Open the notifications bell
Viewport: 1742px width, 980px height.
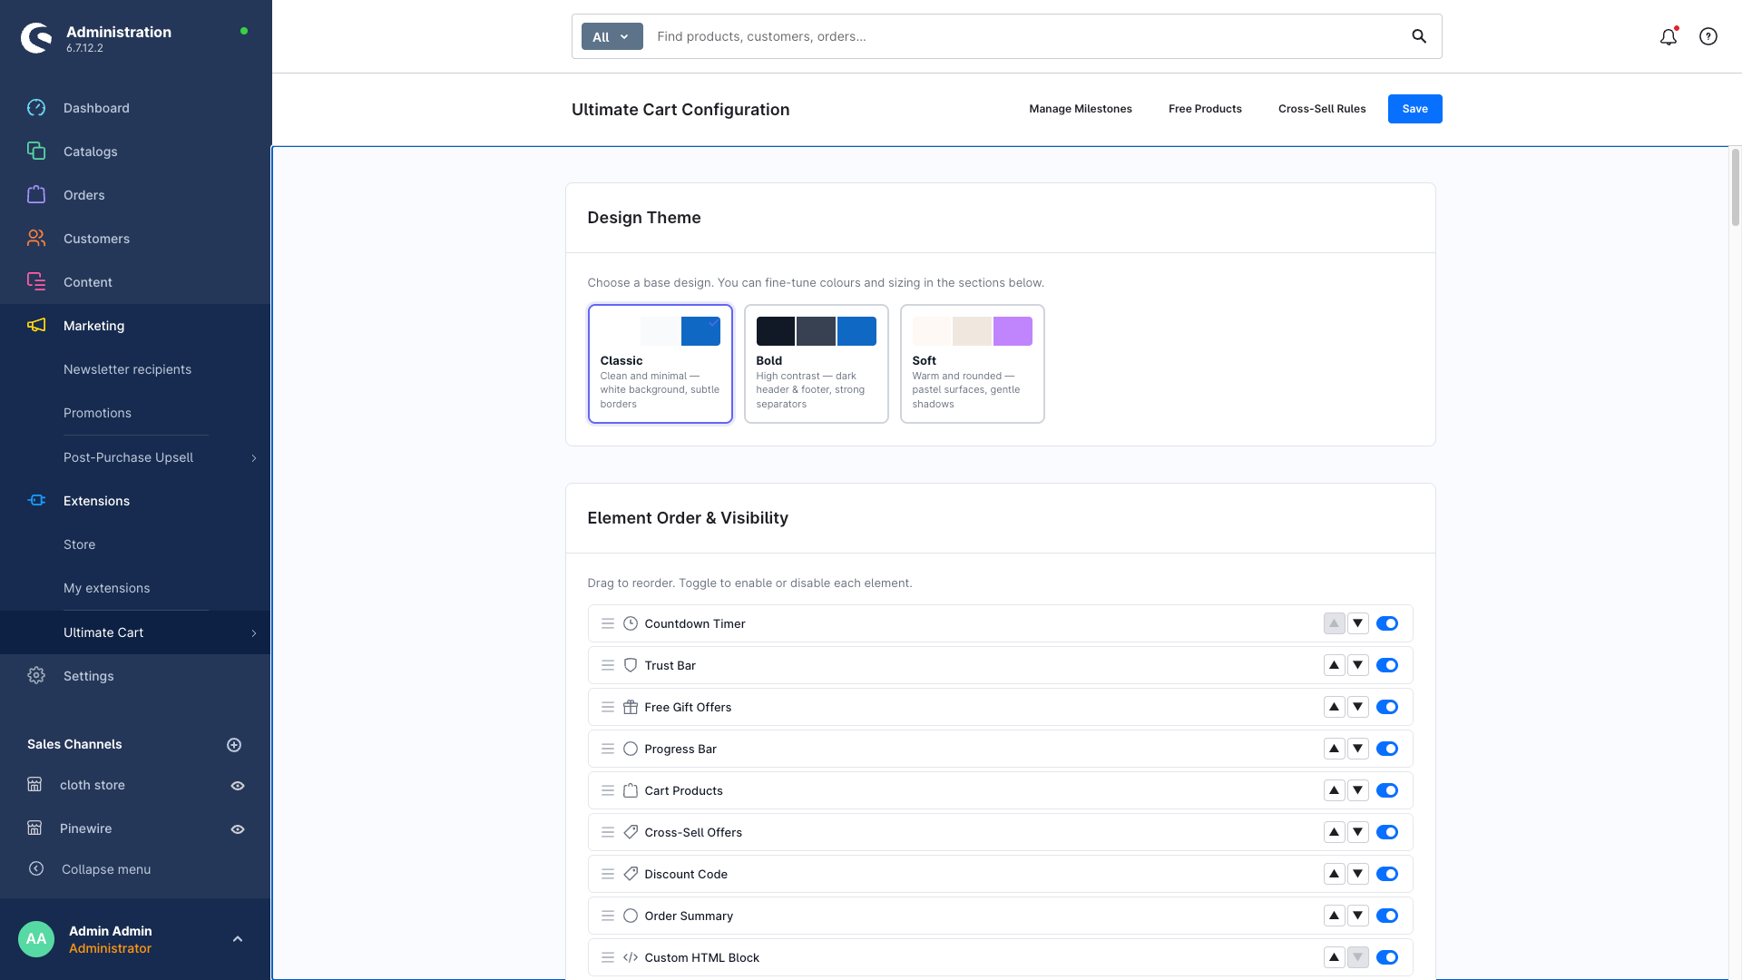(1668, 36)
